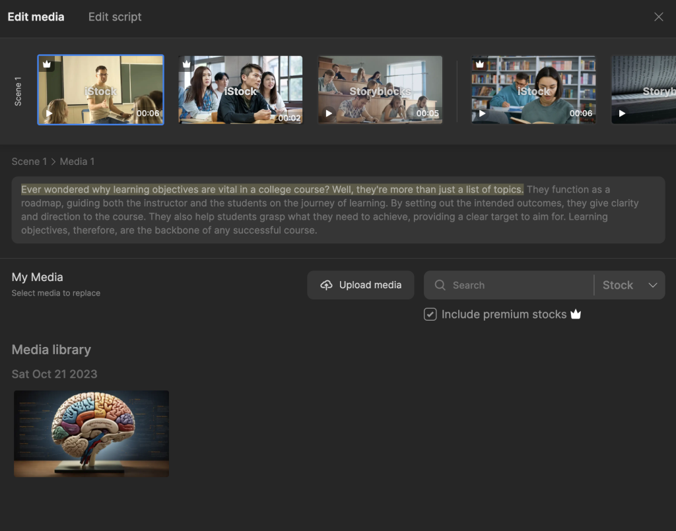Click the search magnifier icon

[x=440, y=285]
